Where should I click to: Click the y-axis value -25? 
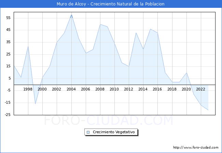pyautogui.click(x=8, y=115)
